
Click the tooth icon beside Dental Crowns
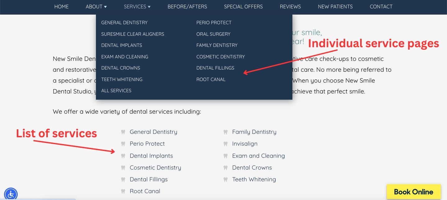coord(225,167)
